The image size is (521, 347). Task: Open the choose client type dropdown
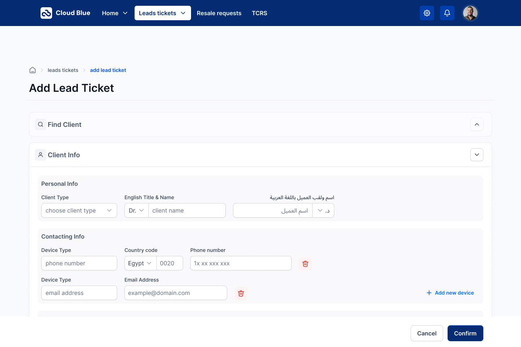click(x=79, y=210)
